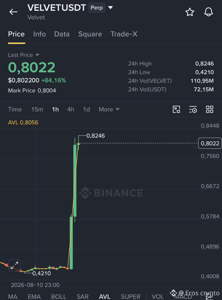This screenshot has height=300, width=222.
Task: Open the Trade-X tab
Action: coord(124,34)
